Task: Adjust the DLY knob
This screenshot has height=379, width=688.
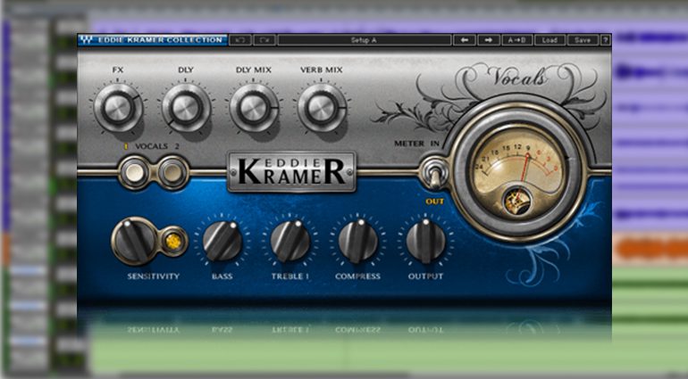Action: 186,107
